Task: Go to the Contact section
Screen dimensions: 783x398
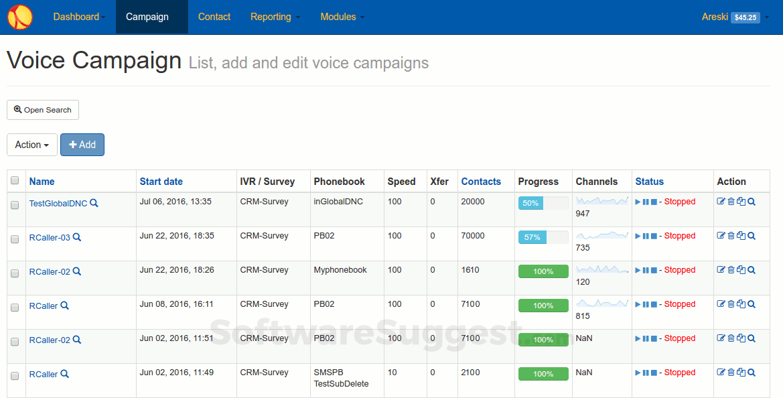Action: [x=214, y=17]
